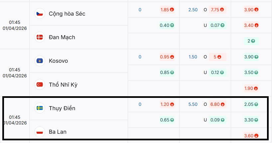Viewport: 272px width, 143px height.
Task: Click the green up arrow beside 0.40
Action: point(172,25)
